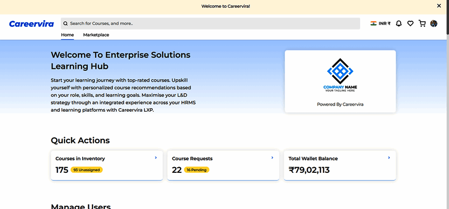449x209 pixels.
Task: Open the user profile avatar
Action: (434, 23)
